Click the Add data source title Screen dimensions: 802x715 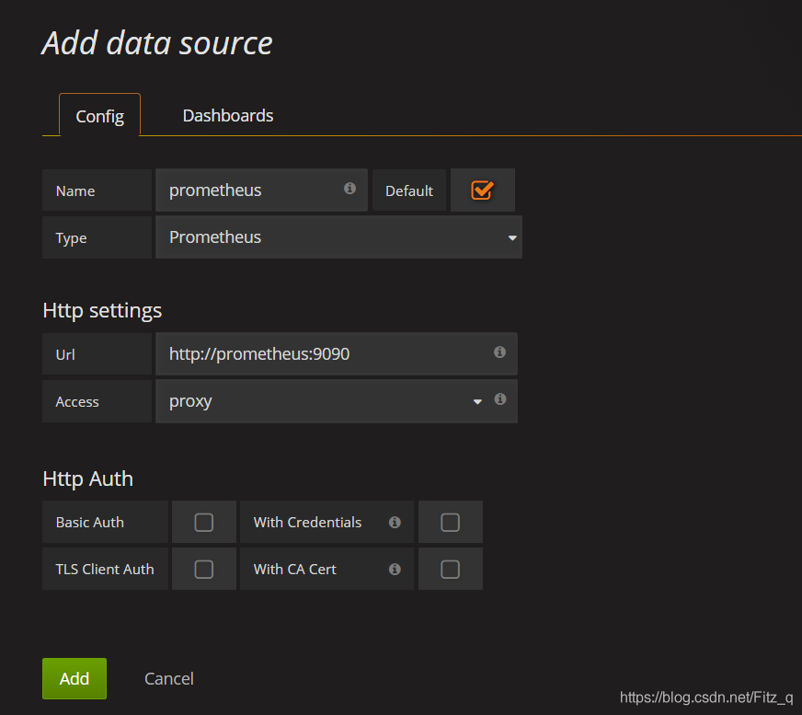point(157,43)
